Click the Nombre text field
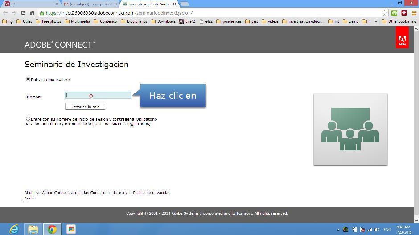The width and height of the screenshot is (419, 235). [x=98, y=96]
